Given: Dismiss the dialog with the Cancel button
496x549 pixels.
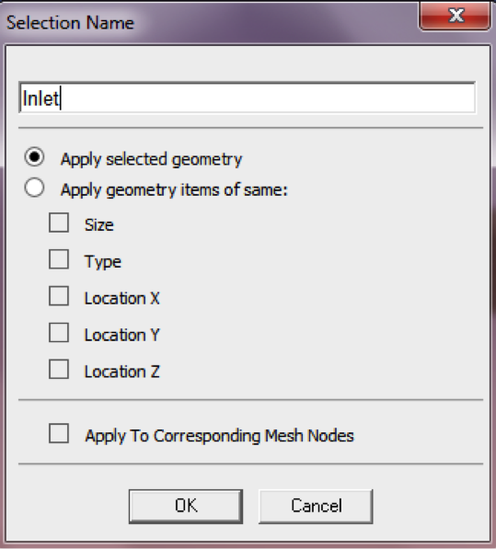Looking at the screenshot, I should tap(316, 507).
